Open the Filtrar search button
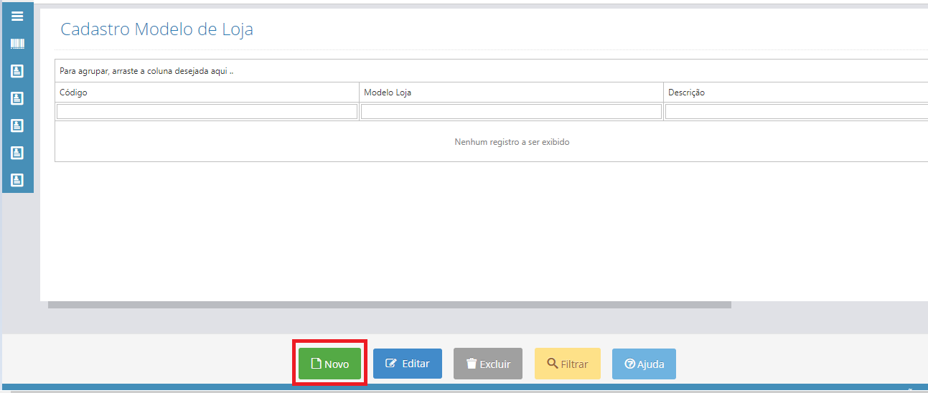The width and height of the screenshot is (928, 393). click(568, 364)
